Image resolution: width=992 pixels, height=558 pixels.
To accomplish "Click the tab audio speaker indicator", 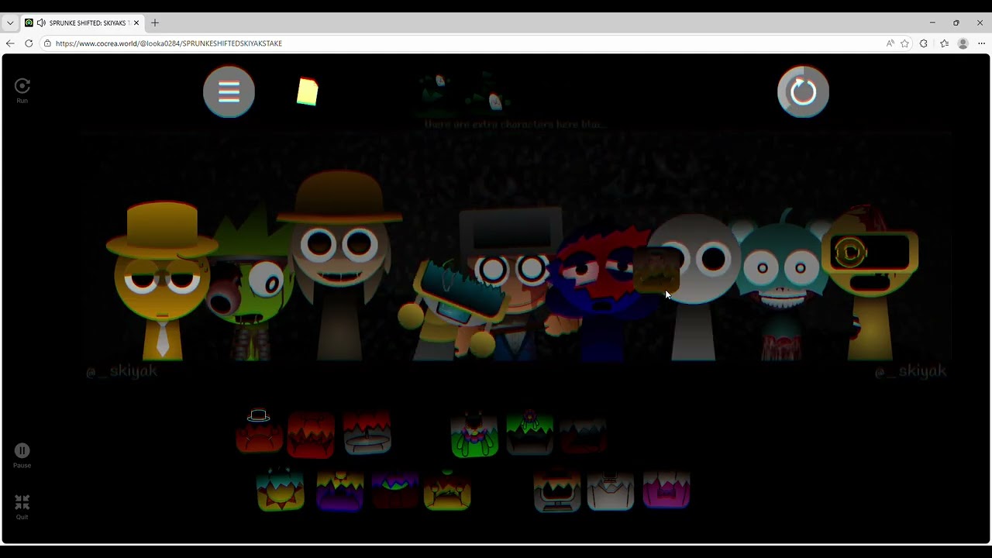I will tap(41, 23).
